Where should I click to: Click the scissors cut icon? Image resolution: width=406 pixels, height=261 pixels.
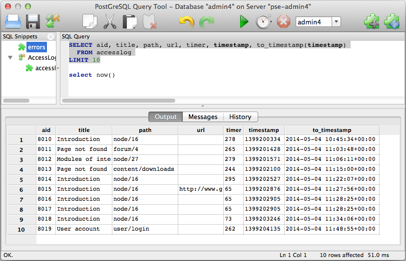click(x=110, y=21)
